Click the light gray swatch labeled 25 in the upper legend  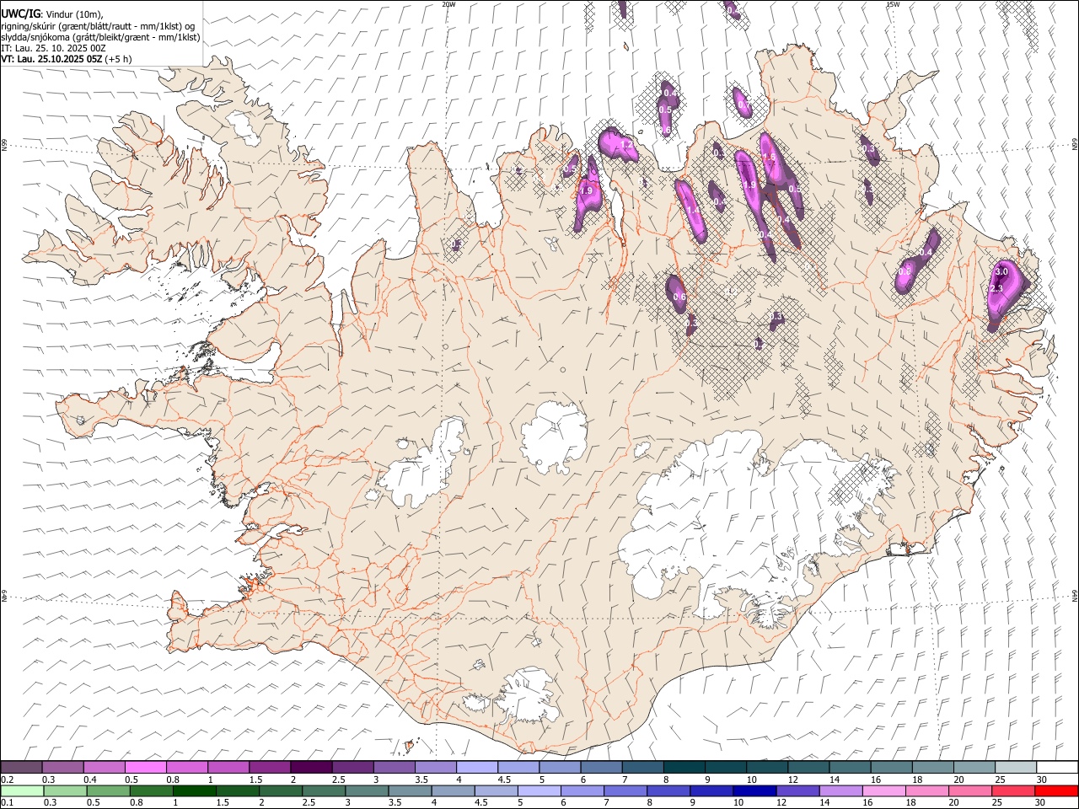(x=1015, y=767)
